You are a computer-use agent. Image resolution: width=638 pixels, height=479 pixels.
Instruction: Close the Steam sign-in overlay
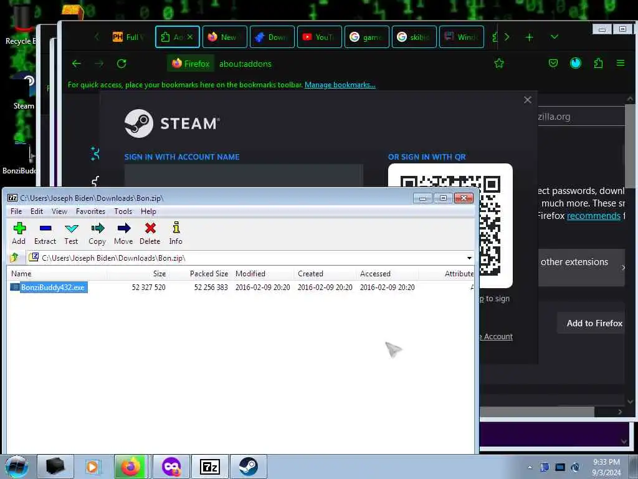[x=527, y=100]
